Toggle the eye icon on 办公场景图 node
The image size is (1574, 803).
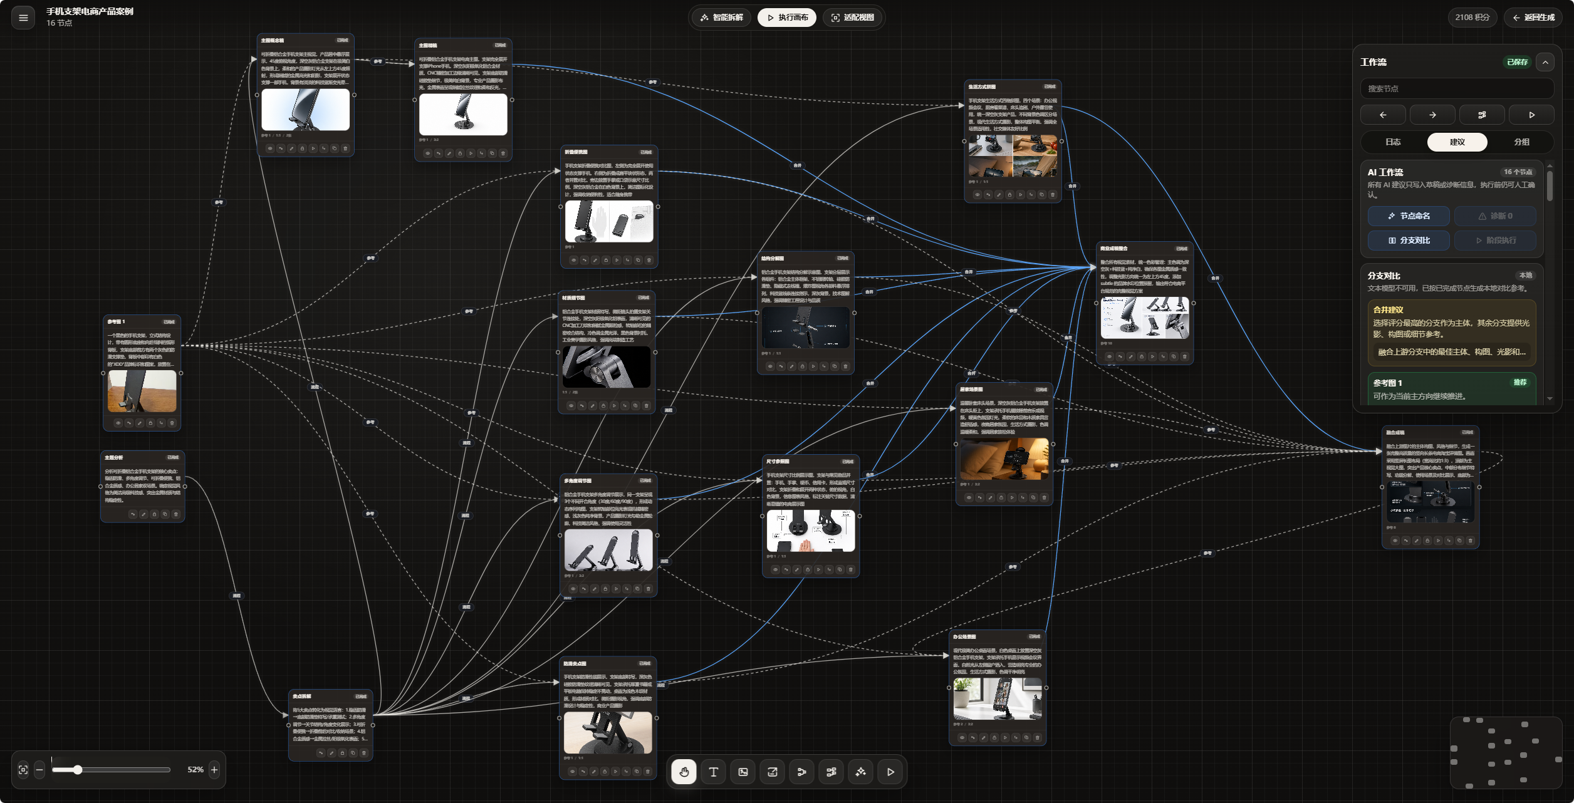tap(962, 738)
